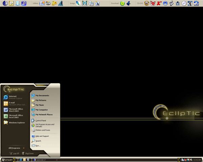Open the green round icon under Download
The height and width of the screenshot is (162, 203).
[122, 3]
